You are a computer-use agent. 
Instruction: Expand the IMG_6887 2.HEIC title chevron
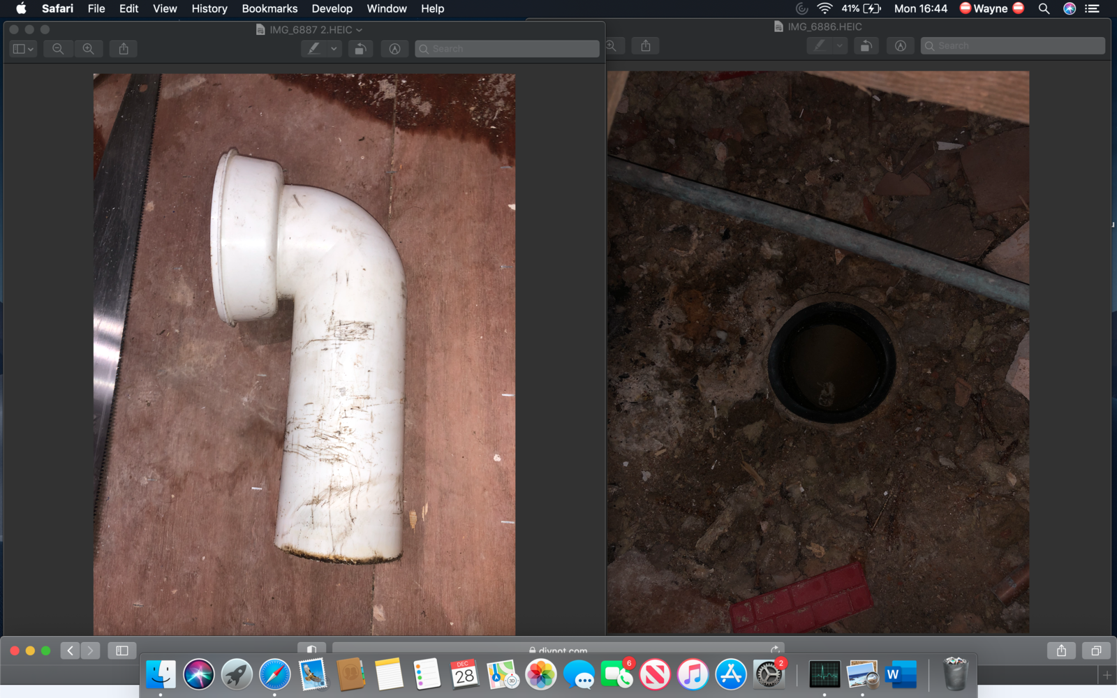[360, 30]
